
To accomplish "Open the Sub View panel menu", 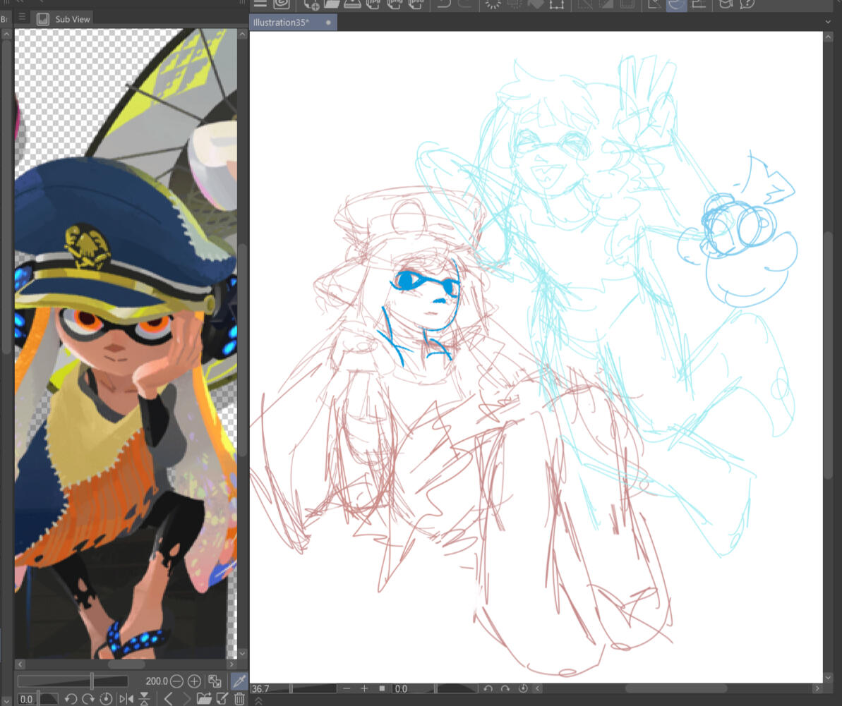I will click(22, 17).
